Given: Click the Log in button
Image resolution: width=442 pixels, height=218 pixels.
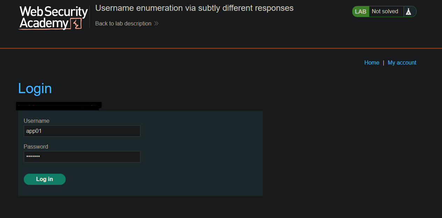Looking at the screenshot, I should (45, 179).
